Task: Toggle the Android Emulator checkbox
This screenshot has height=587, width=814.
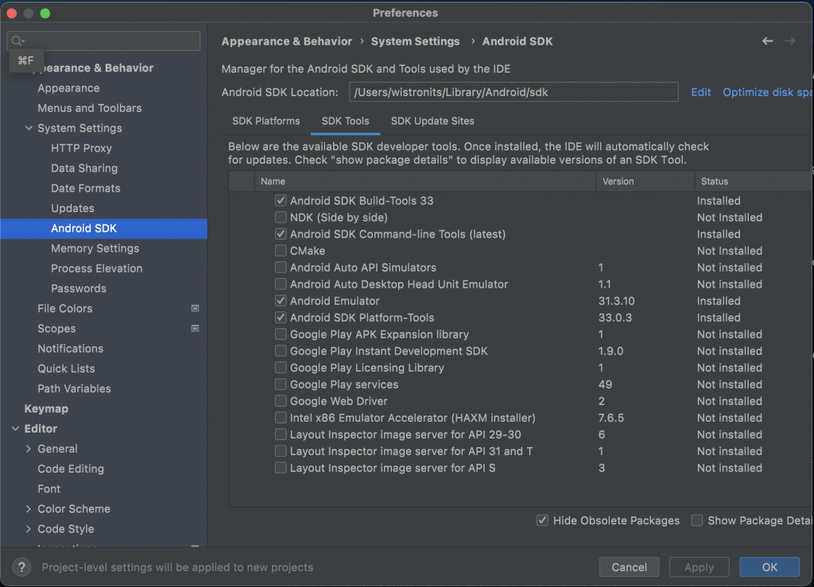Action: 281,301
